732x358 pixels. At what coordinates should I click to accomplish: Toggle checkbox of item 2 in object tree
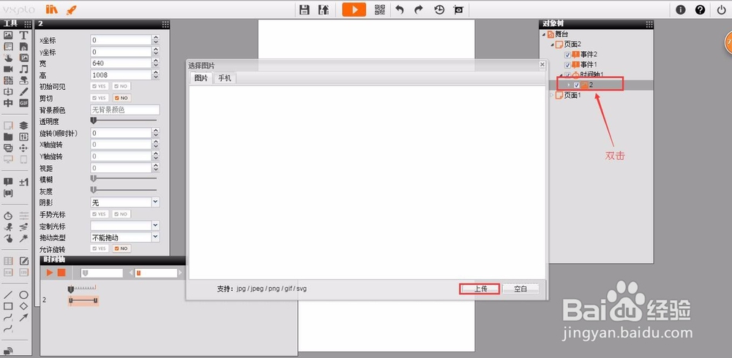point(577,85)
